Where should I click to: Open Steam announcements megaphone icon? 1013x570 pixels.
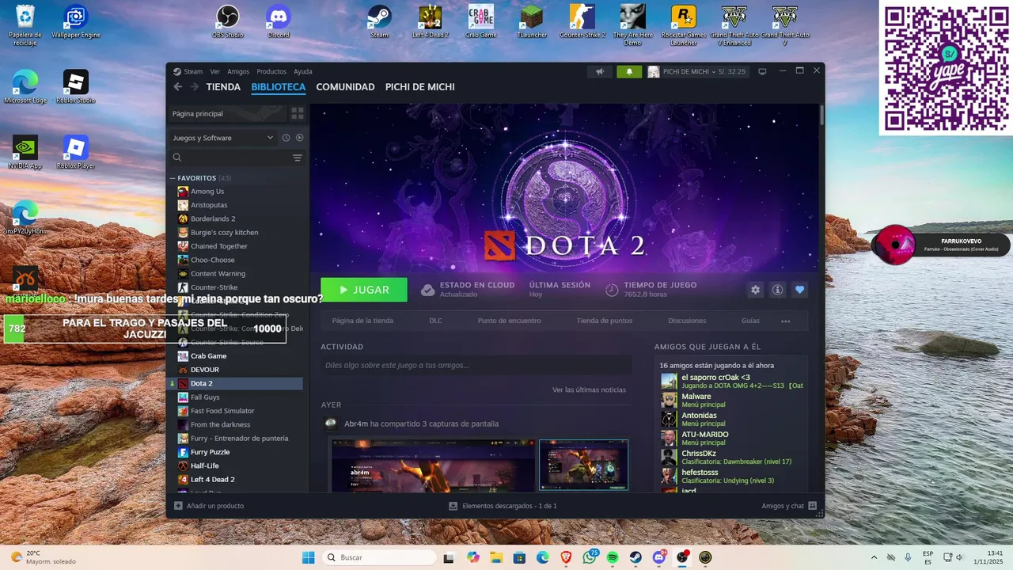(x=600, y=71)
